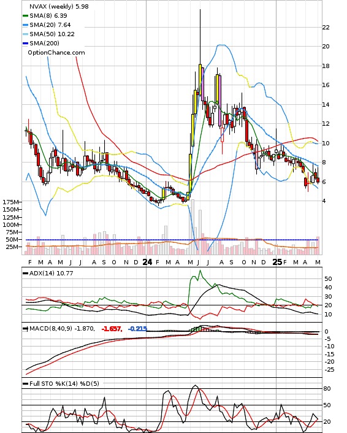Click the green SMA(8) legend color swatch
The width and height of the screenshot is (347, 433).
pyautogui.click(x=25, y=16)
